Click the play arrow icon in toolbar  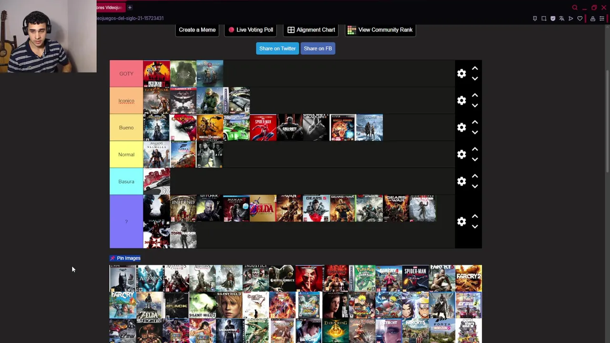(x=570, y=19)
